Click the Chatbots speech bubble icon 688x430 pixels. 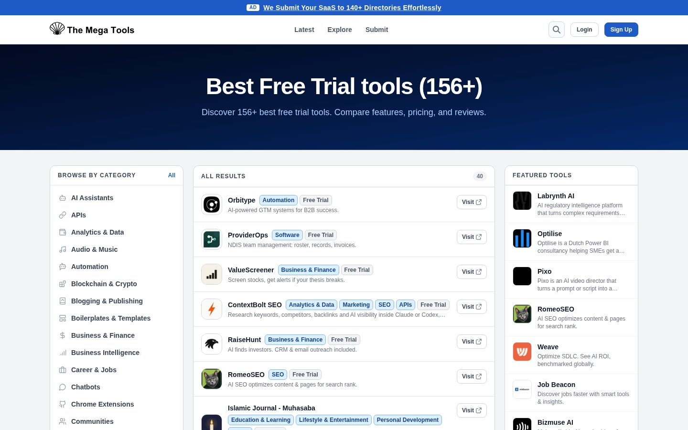[x=63, y=387]
